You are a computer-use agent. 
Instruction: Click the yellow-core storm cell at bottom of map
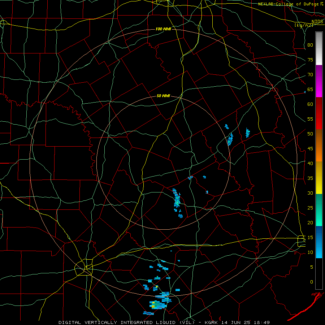[158, 305]
